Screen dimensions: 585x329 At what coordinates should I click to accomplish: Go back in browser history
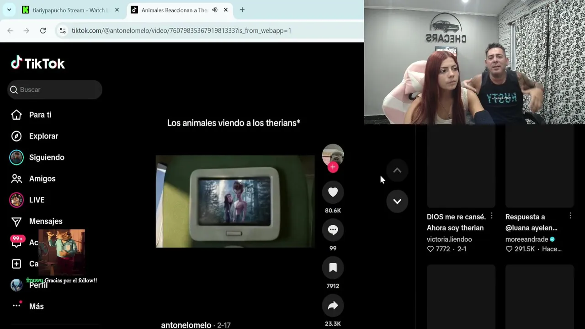pos(10,31)
